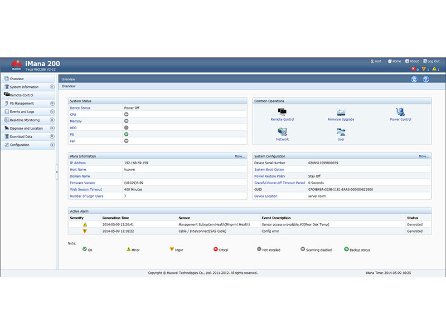Click the HDD not installed status icon
Image resolution: width=446 pixels, height=334 pixels.
click(x=127, y=128)
